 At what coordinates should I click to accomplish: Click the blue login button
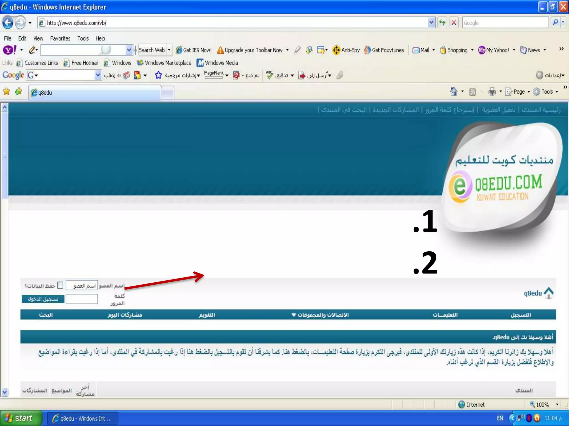tap(43, 299)
